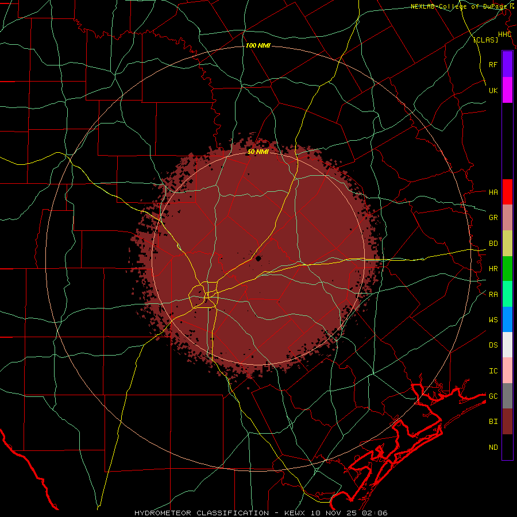The image size is (517, 517).
Task: Click the KEWX station identifier
Action: click(x=296, y=513)
